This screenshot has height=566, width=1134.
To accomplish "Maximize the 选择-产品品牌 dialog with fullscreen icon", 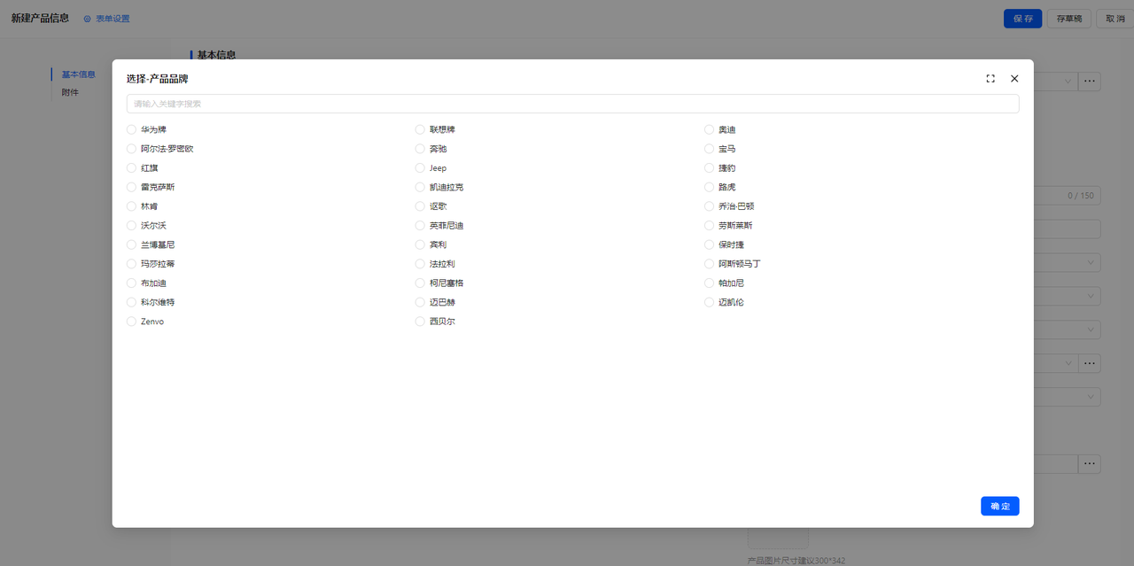I will pos(990,79).
